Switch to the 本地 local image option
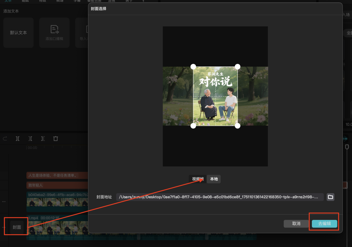This screenshot has width=352, height=247. click(x=213, y=179)
